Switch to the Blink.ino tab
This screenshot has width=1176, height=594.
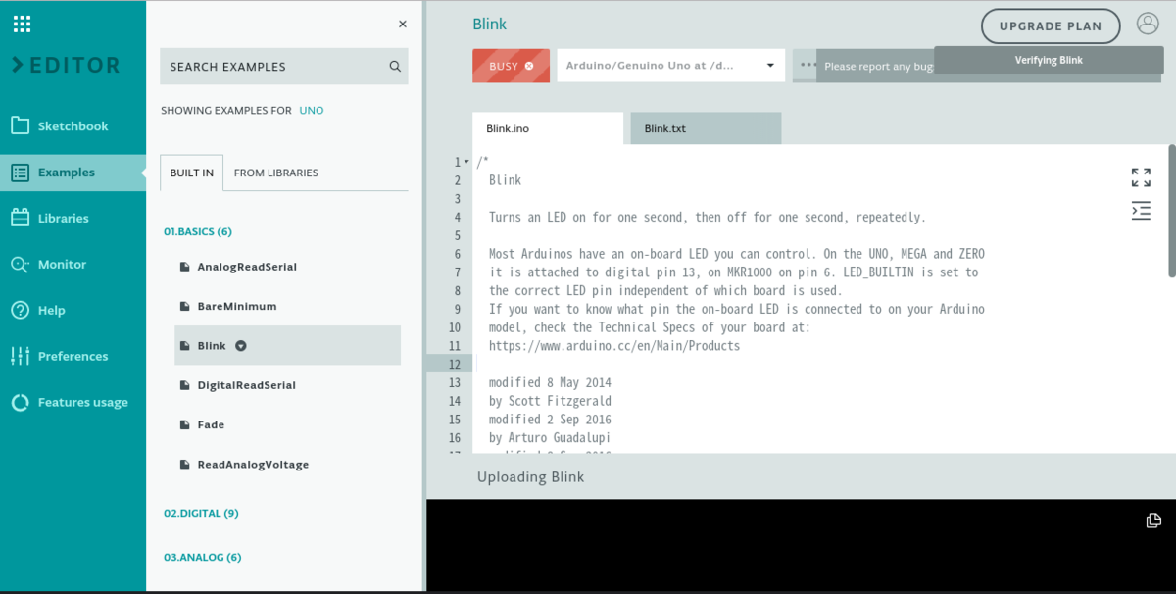(548, 128)
